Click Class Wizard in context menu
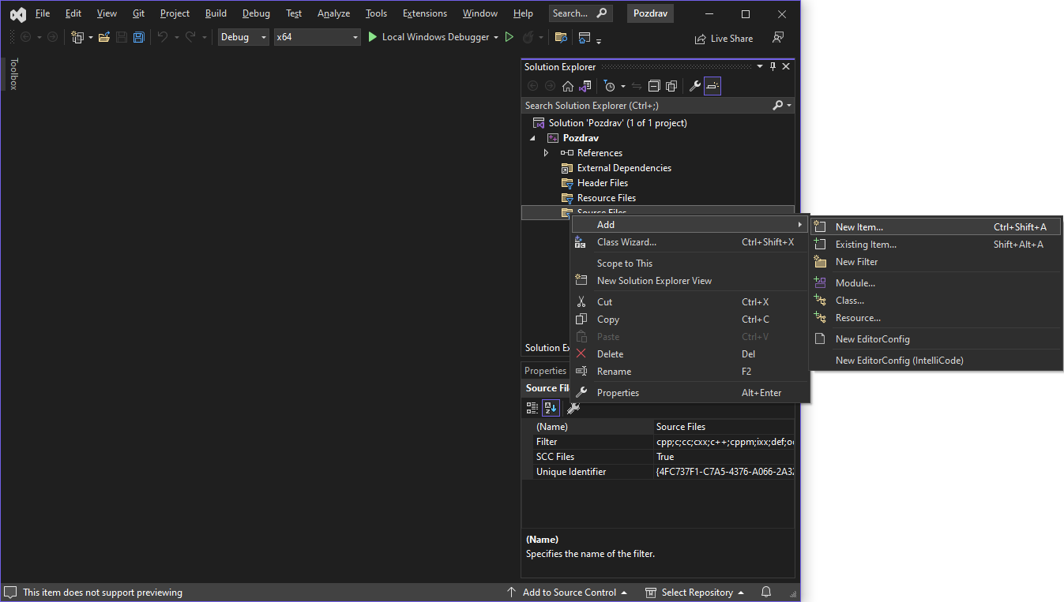 point(690,242)
